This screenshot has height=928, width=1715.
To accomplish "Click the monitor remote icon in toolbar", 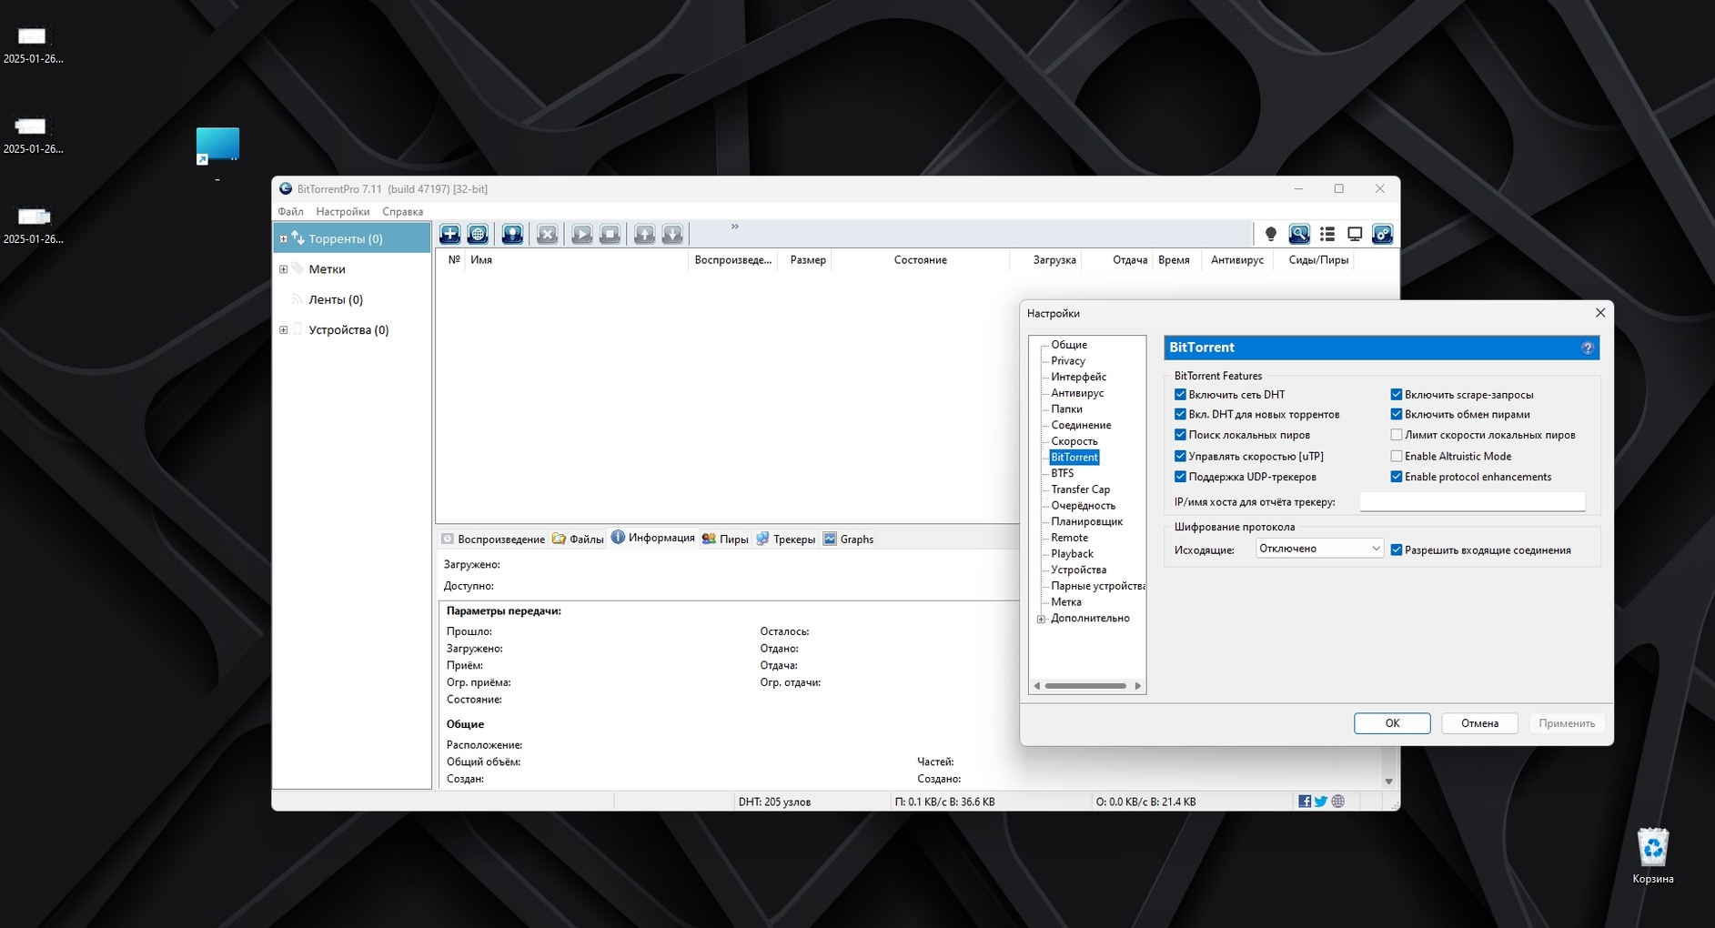I will click(x=1355, y=234).
